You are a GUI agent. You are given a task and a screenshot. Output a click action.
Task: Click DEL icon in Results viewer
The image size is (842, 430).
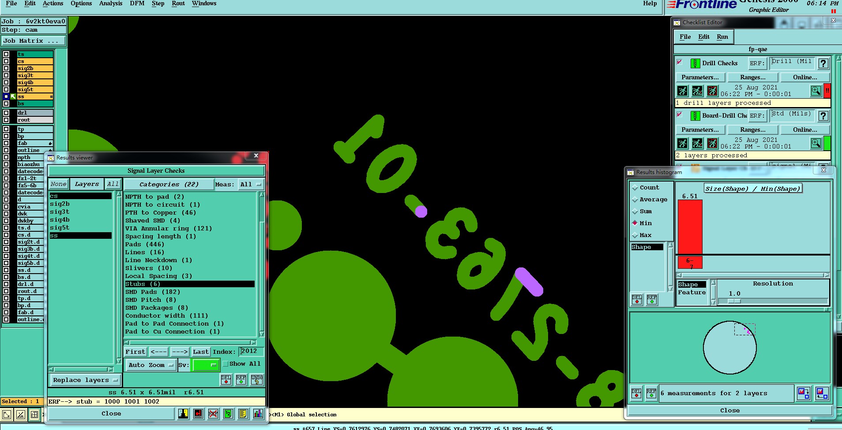(226, 379)
